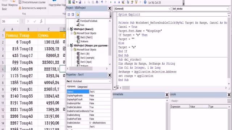This screenshot has height=130, width=232.
Task: Click the Visual Basic ribbon button
Action: (4, 6)
